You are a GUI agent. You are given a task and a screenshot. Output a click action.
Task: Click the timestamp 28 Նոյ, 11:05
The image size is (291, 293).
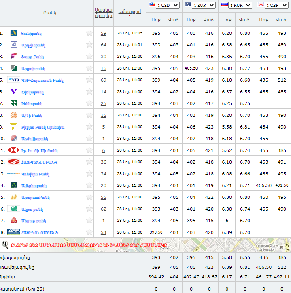(x=130, y=33)
